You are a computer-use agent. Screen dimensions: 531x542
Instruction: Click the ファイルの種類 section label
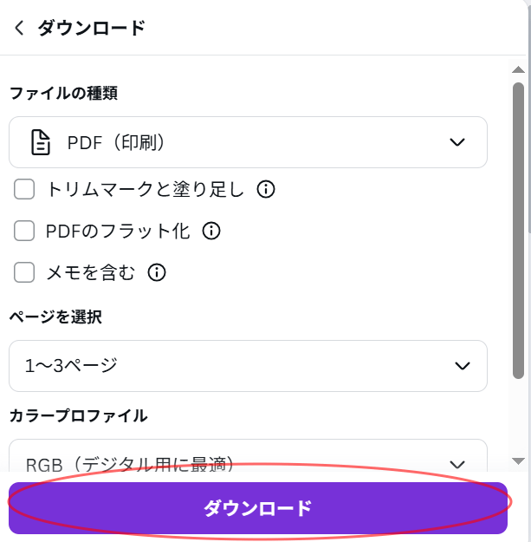pyautogui.click(x=63, y=93)
